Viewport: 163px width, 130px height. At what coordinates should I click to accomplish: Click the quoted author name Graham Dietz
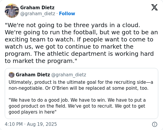tap(33, 75)
